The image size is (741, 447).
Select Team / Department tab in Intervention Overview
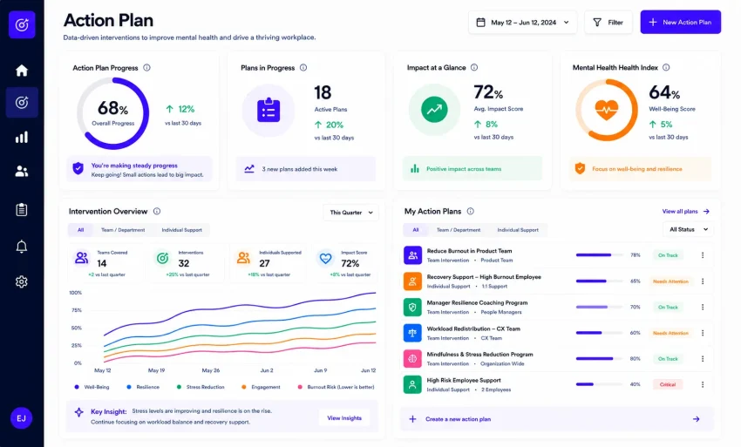tap(123, 230)
